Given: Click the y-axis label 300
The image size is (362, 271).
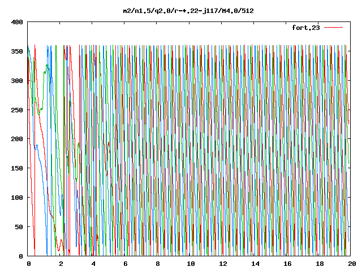Looking at the screenshot, I should point(17,81).
